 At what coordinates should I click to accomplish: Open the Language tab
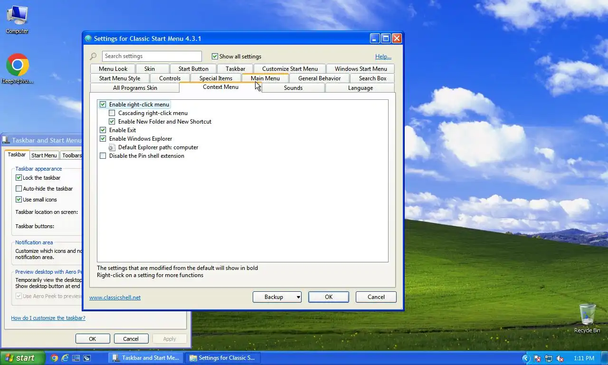(x=361, y=88)
